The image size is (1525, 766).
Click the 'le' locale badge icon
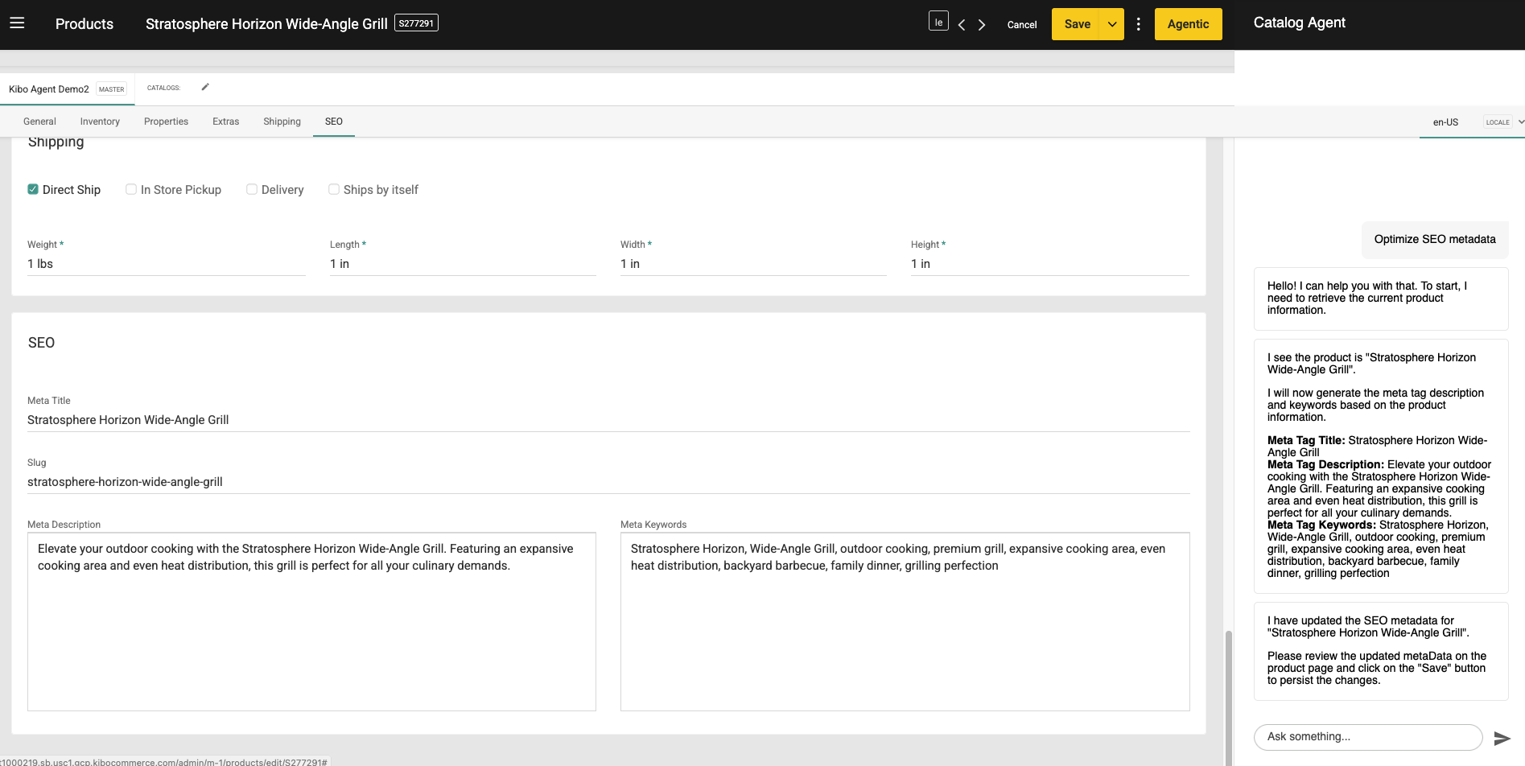click(938, 21)
